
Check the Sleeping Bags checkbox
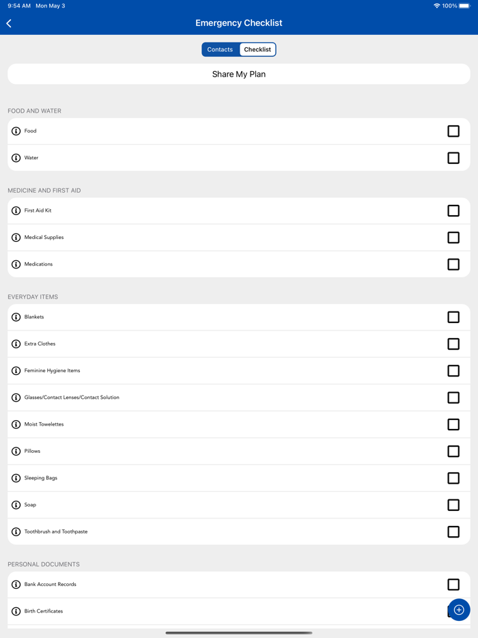pyautogui.click(x=453, y=478)
